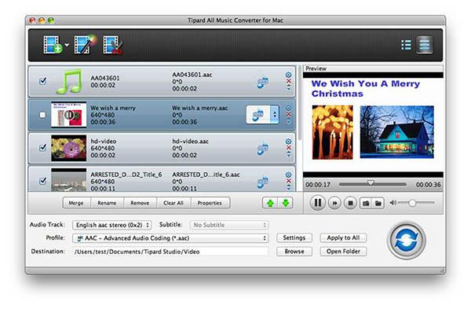The height and width of the screenshot is (309, 471).
Task: Uncheck the ARRESTED_D...D2_Title_6 checkbox
Action: coord(42,181)
